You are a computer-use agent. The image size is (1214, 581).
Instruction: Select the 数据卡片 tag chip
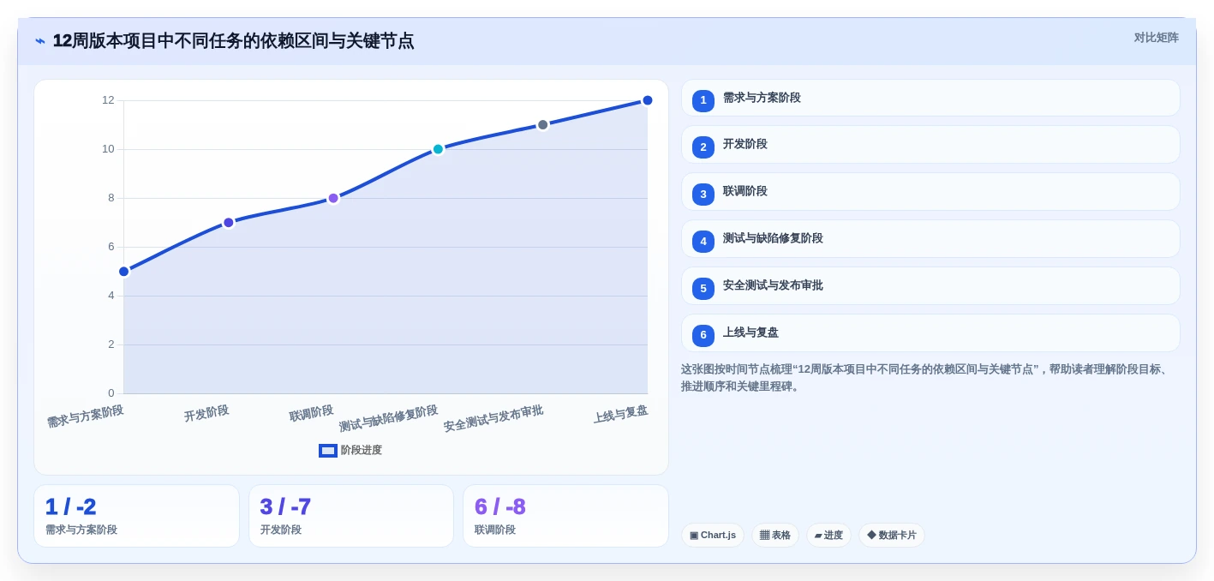(892, 536)
